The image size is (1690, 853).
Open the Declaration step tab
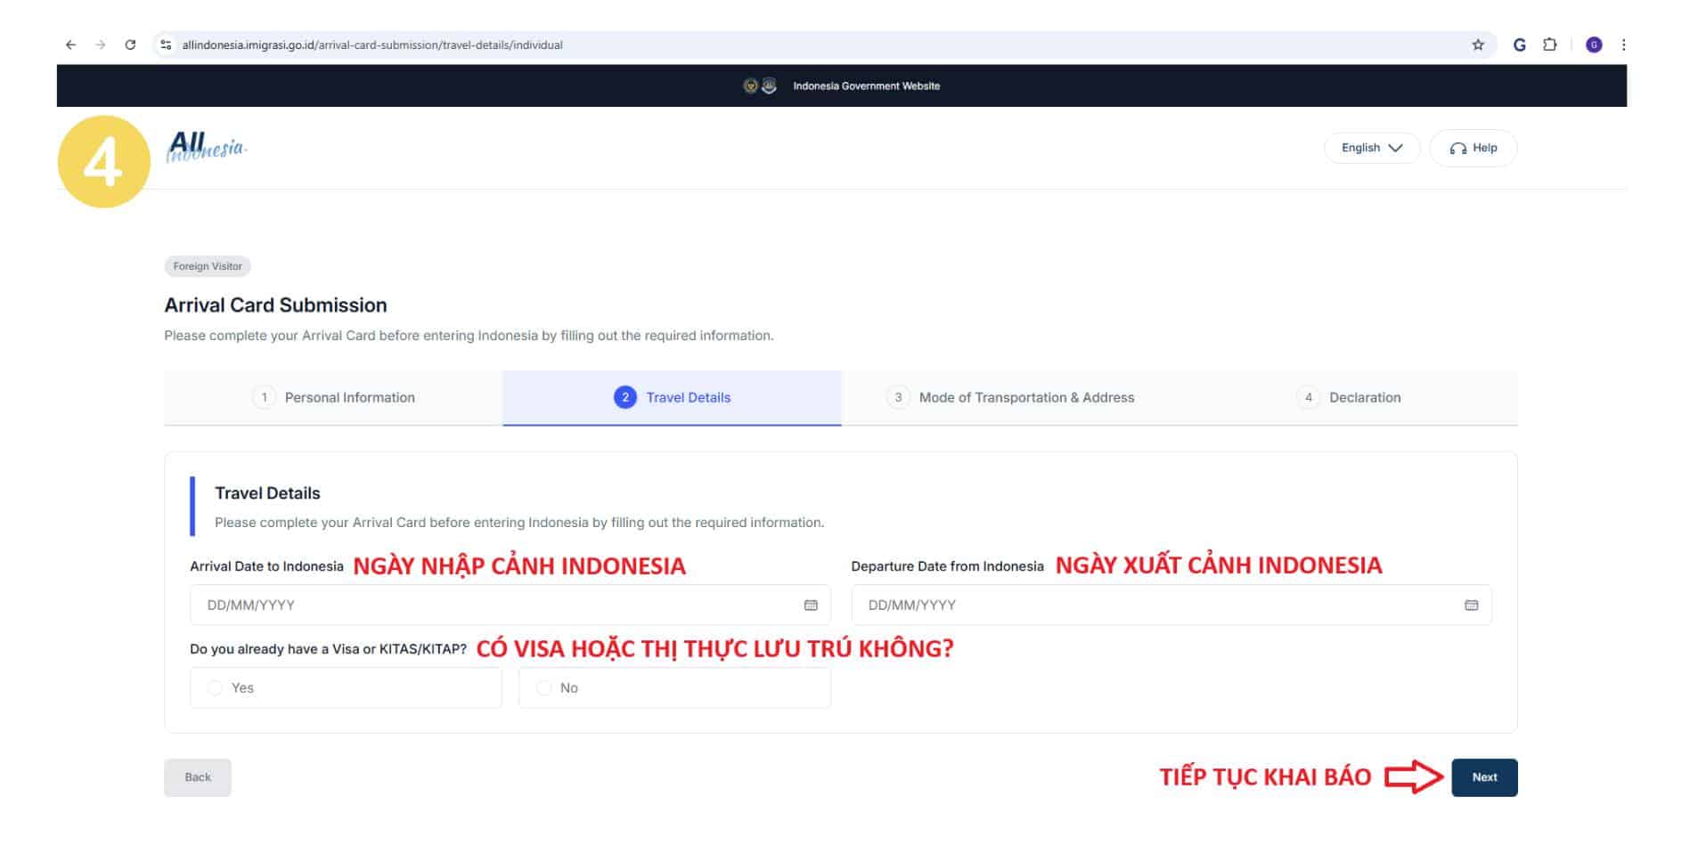(x=1349, y=398)
